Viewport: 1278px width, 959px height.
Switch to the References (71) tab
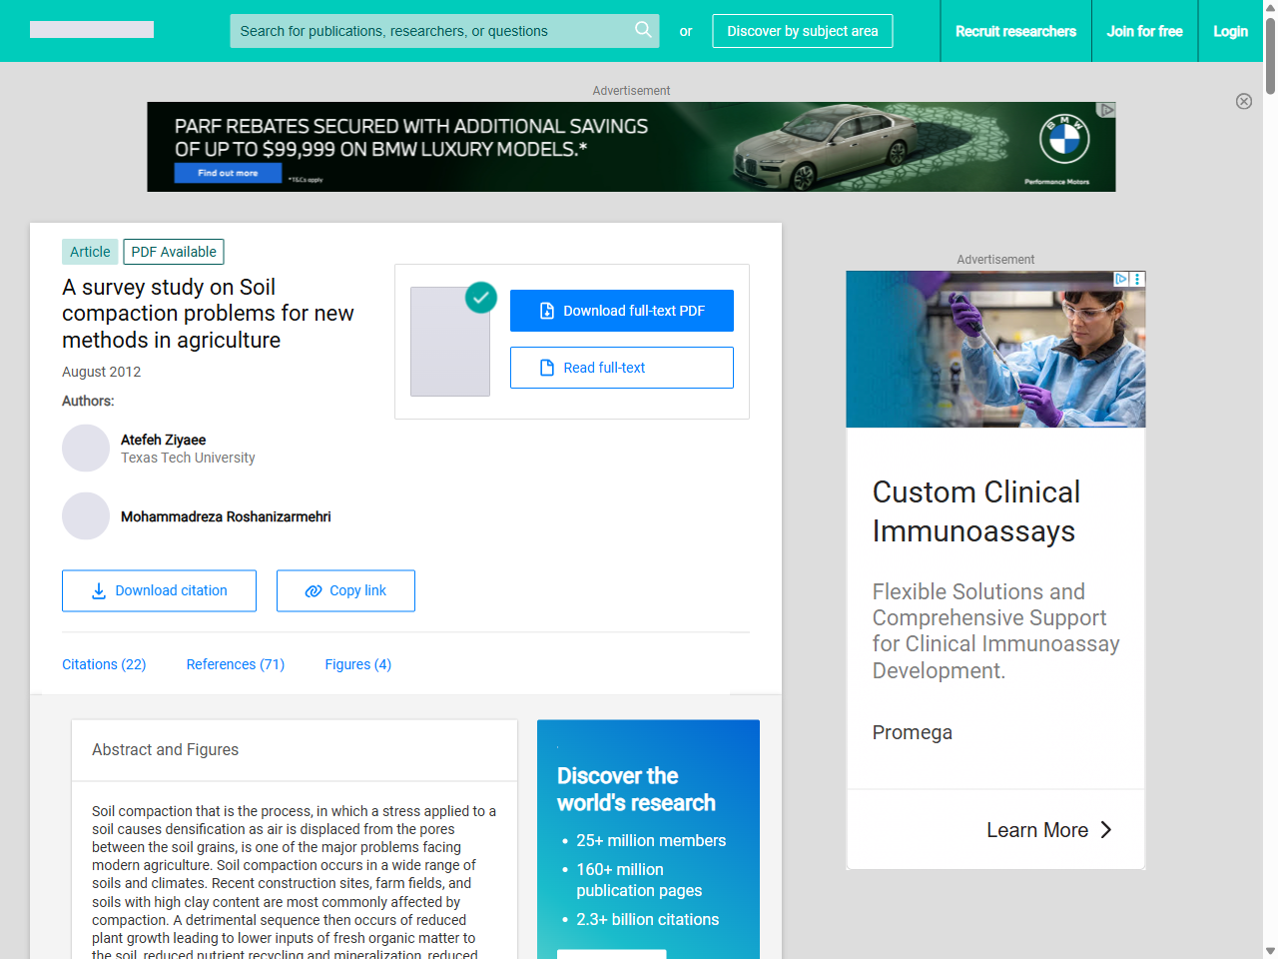(x=236, y=664)
